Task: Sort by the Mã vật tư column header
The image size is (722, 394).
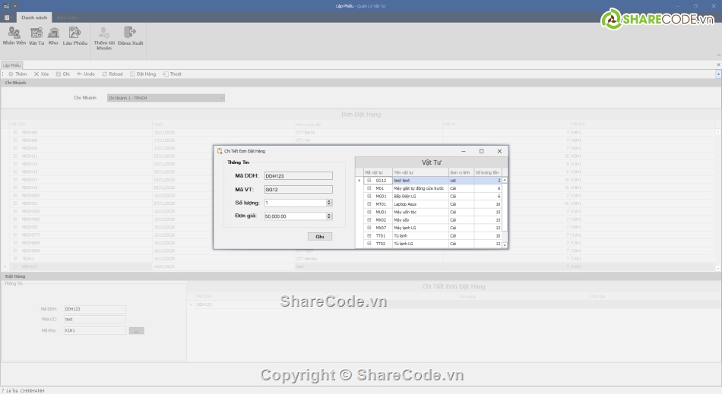Action: click(378, 172)
